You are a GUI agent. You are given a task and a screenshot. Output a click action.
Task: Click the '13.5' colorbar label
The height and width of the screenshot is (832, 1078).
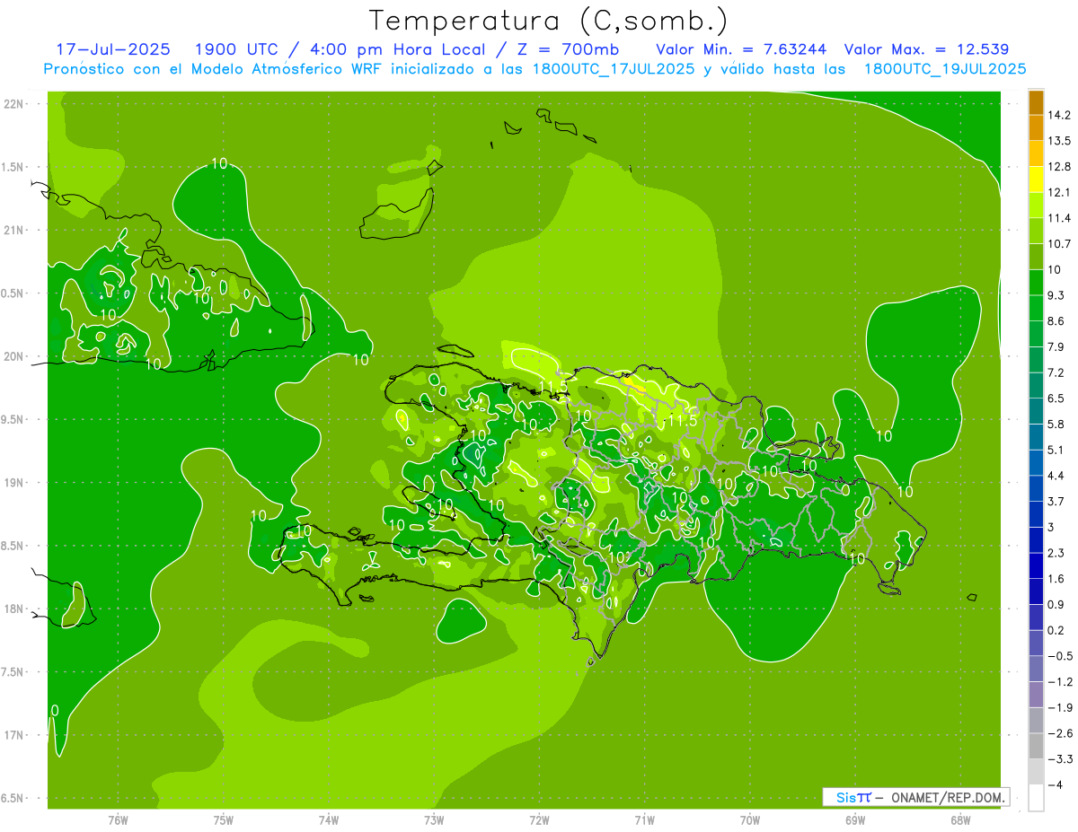click(x=1059, y=141)
